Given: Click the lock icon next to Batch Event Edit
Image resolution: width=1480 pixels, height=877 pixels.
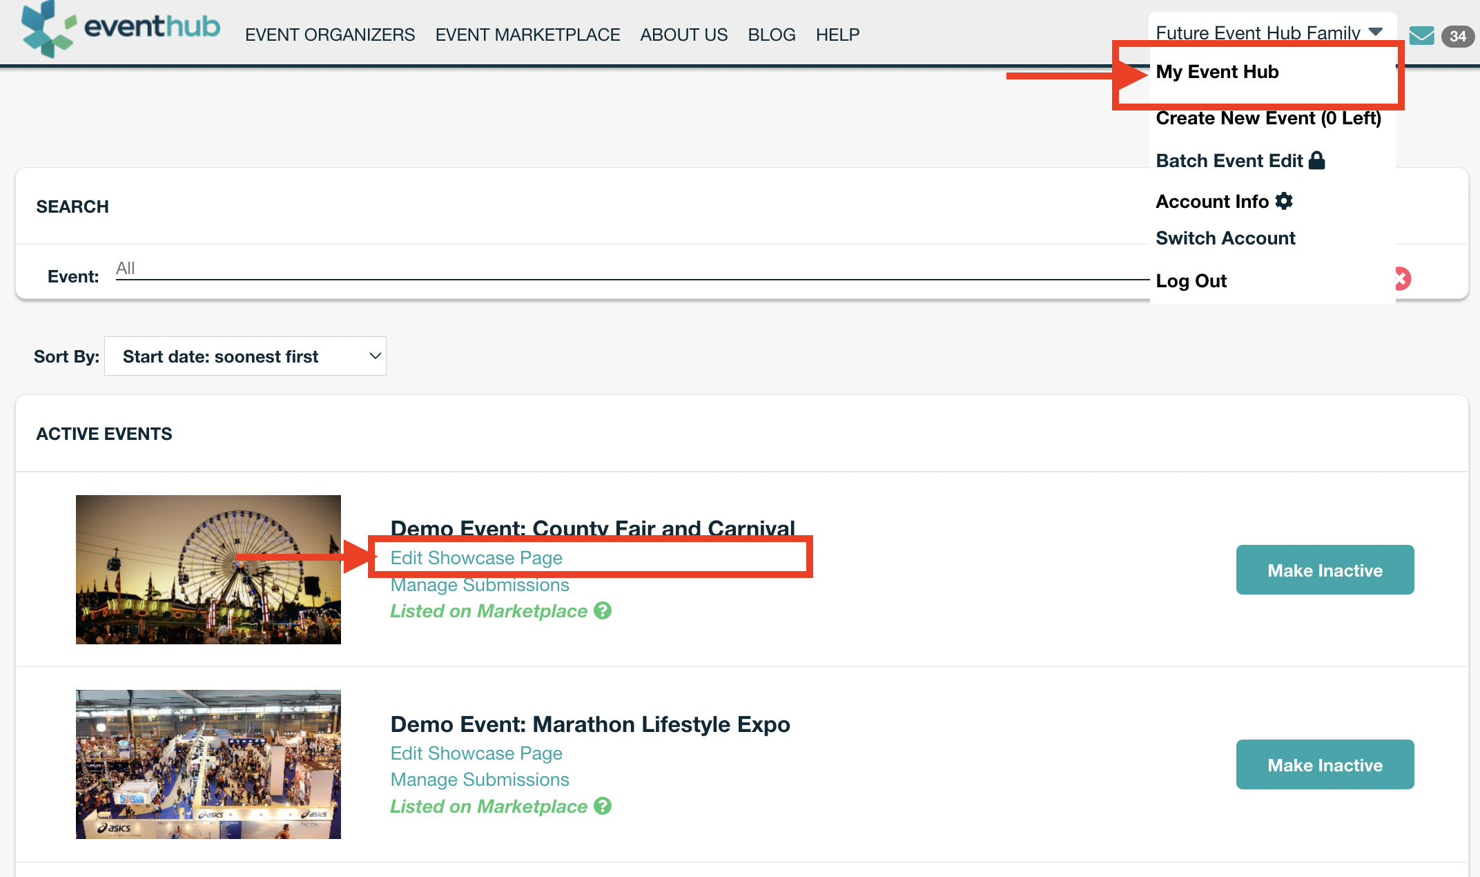Looking at the screenshot, I should tap(1317, 160).
